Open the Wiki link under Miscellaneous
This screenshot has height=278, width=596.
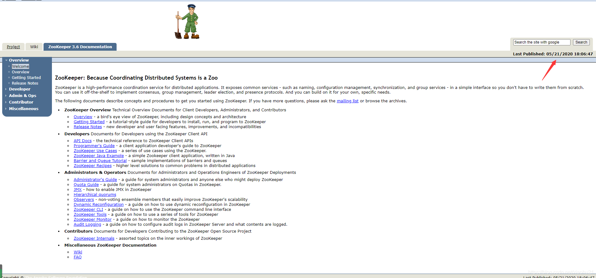78,252
